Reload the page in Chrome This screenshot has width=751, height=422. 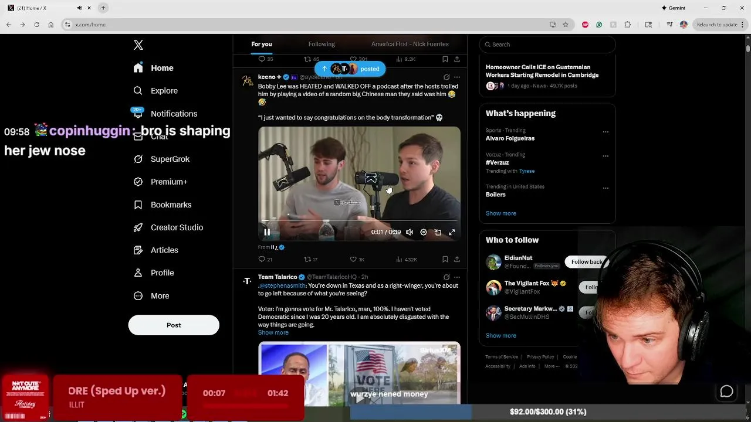tap(36, 25)
